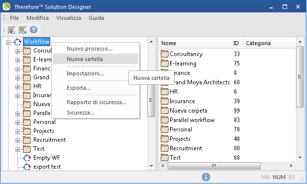Click the second toolbar icon with green arrow
Image resolution: width=307 pixels, height=184 pixels.
23,30
